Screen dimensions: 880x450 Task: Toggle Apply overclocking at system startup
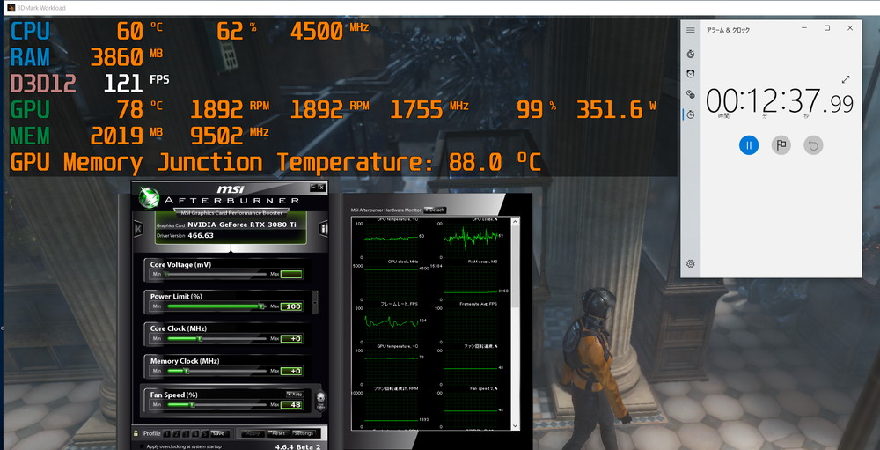tap(141, 446)
